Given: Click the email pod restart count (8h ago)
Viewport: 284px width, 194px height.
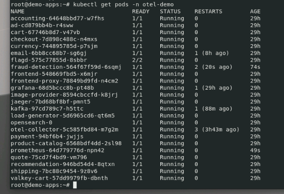Looking at the screenshot, I should [x=212, y=53].
